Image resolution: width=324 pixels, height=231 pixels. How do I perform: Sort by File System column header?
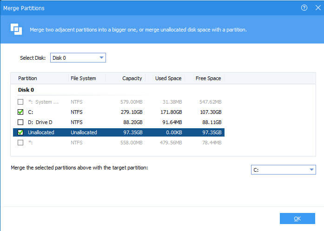click(x=83, y=78)
